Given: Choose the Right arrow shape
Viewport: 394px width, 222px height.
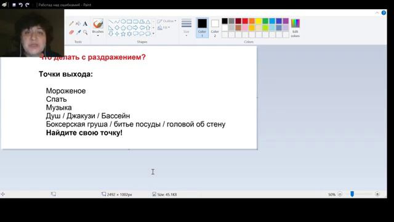Looking at the screenshot, I should click(x=135, y=28).
